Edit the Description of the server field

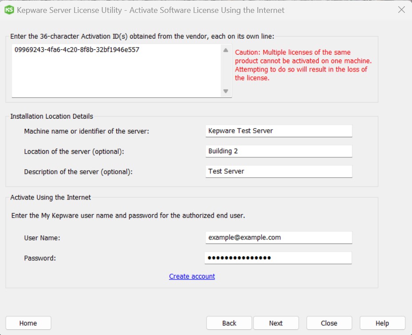[279, 171]
